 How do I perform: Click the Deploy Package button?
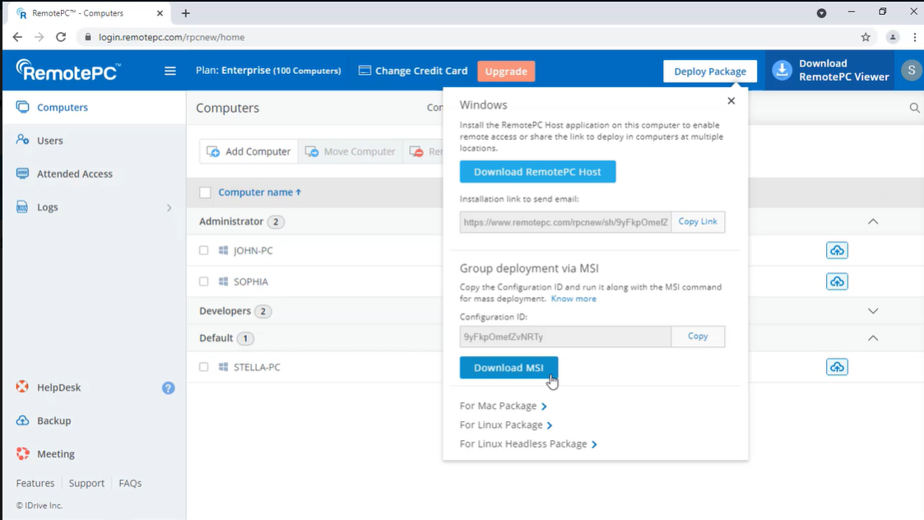pyautogui.click(x=710, y=72)
